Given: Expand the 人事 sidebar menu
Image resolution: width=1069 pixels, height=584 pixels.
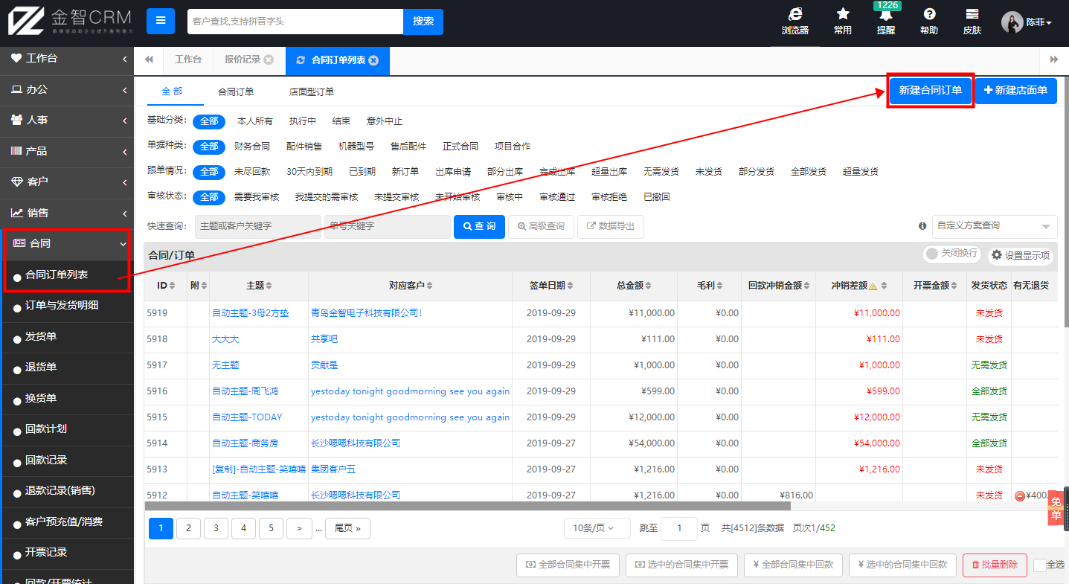Looking at the screenshot, I should [x=67, y=120].
